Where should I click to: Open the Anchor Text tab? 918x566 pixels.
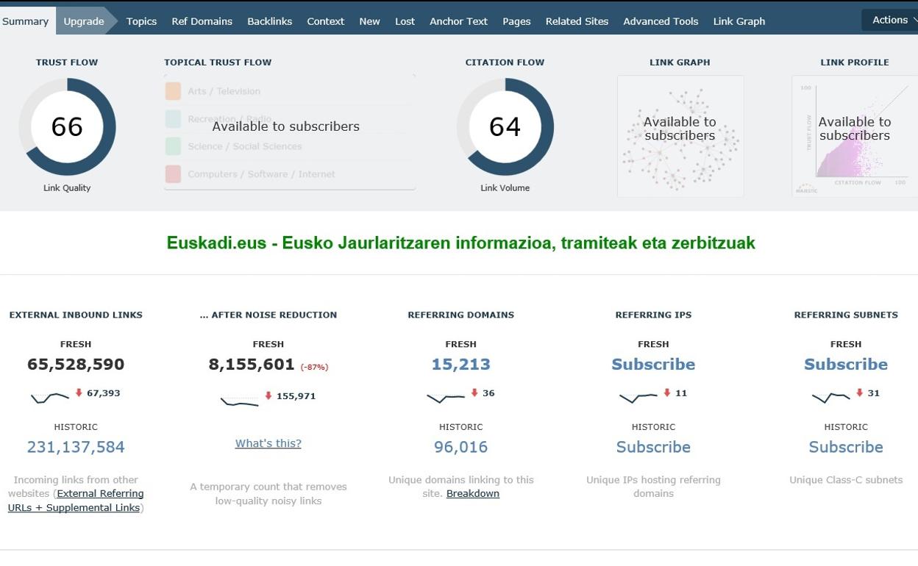tap(458, 21)
